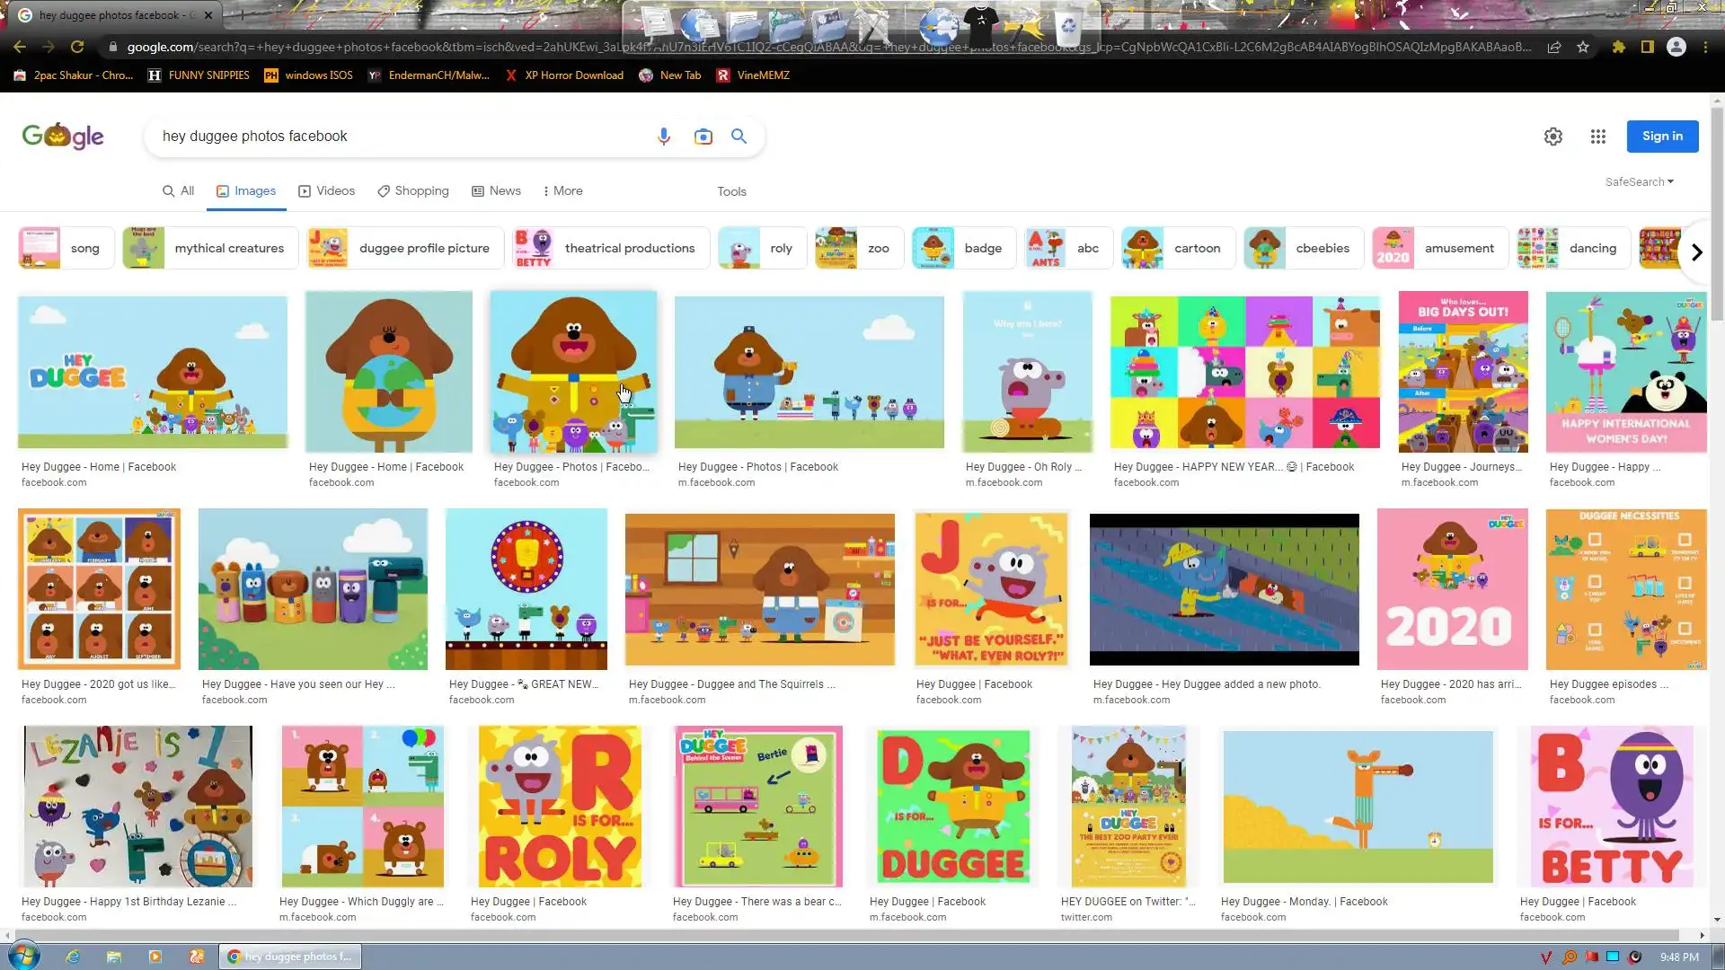Screen dimensions: 1725x970
Task: Click the magnifier search submit icon
Action: pyautogui.click(x=739, y=137)
